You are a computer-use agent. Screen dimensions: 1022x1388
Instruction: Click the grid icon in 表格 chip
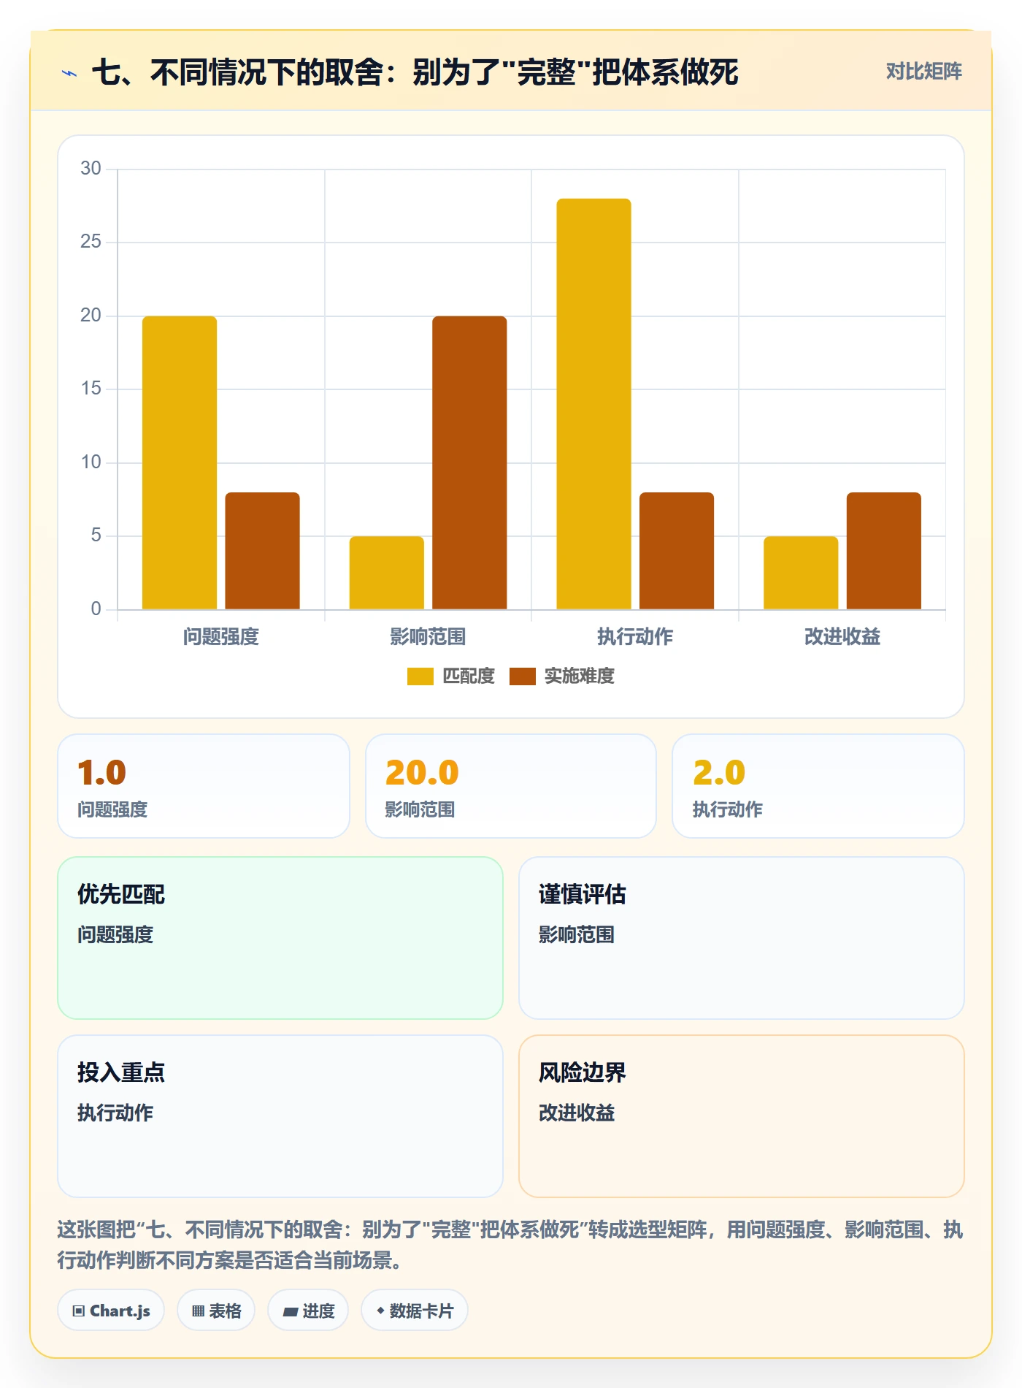[x=198, y=1311]
